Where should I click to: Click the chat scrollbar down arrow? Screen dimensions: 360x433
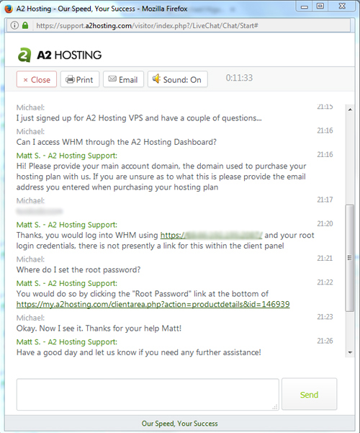click(x=350, y=352)
